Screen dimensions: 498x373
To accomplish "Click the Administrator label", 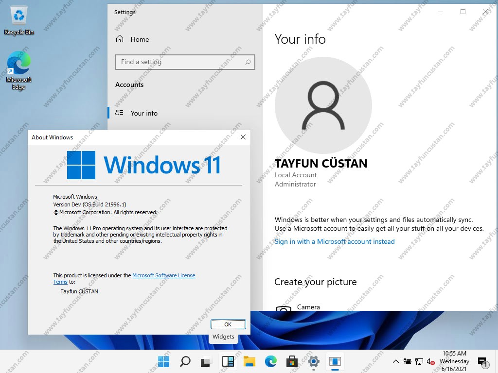I will coord(295,184).
